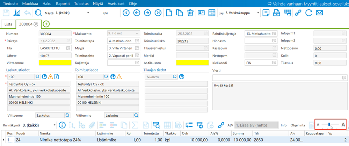Screen dimensions: 349x146
Task: Click the magnifier search icon in top toolbar
Action: coord(38,13)
